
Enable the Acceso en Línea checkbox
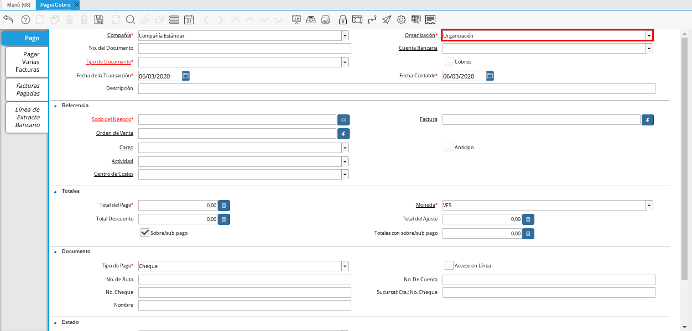(x=449, y=265)
